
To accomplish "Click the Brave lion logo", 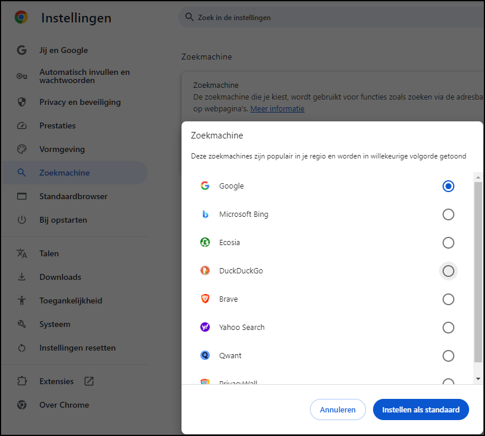I will point(205,299).
